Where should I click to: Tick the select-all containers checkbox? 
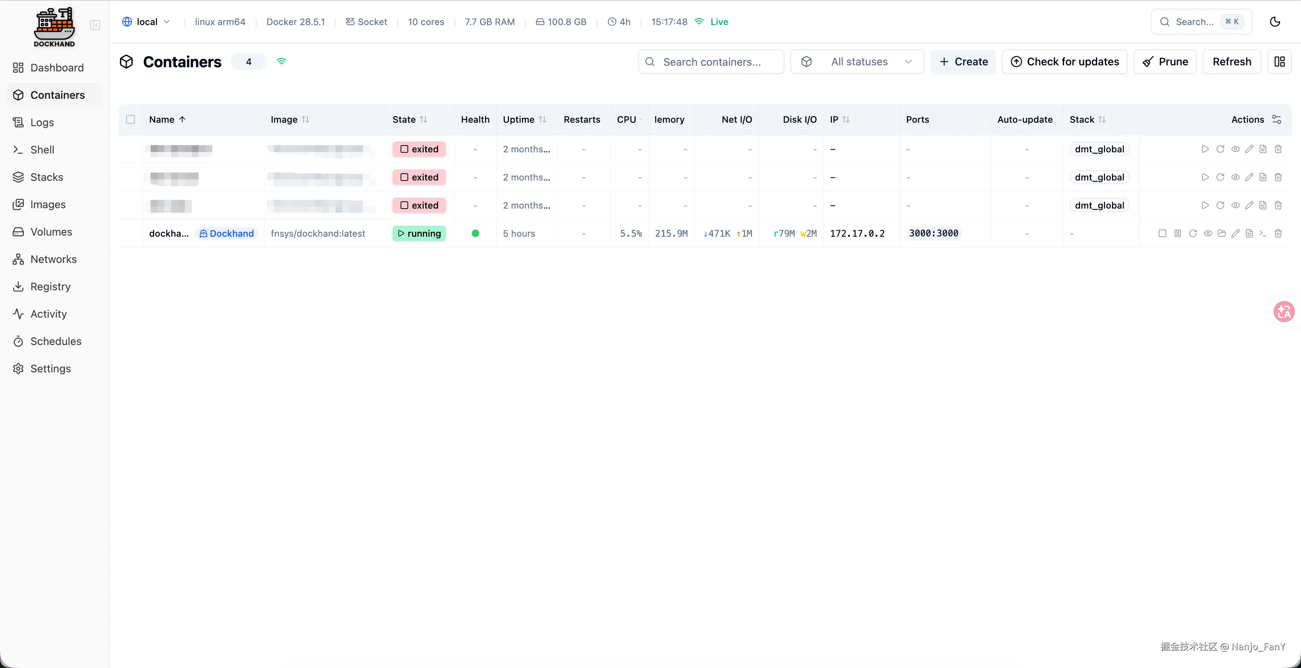(130, 120)
